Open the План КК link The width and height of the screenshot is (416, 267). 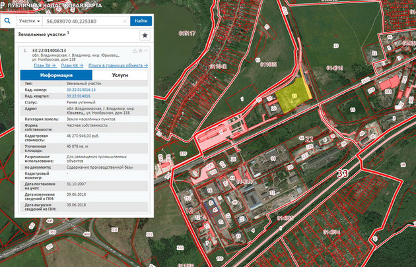point(71,66)
